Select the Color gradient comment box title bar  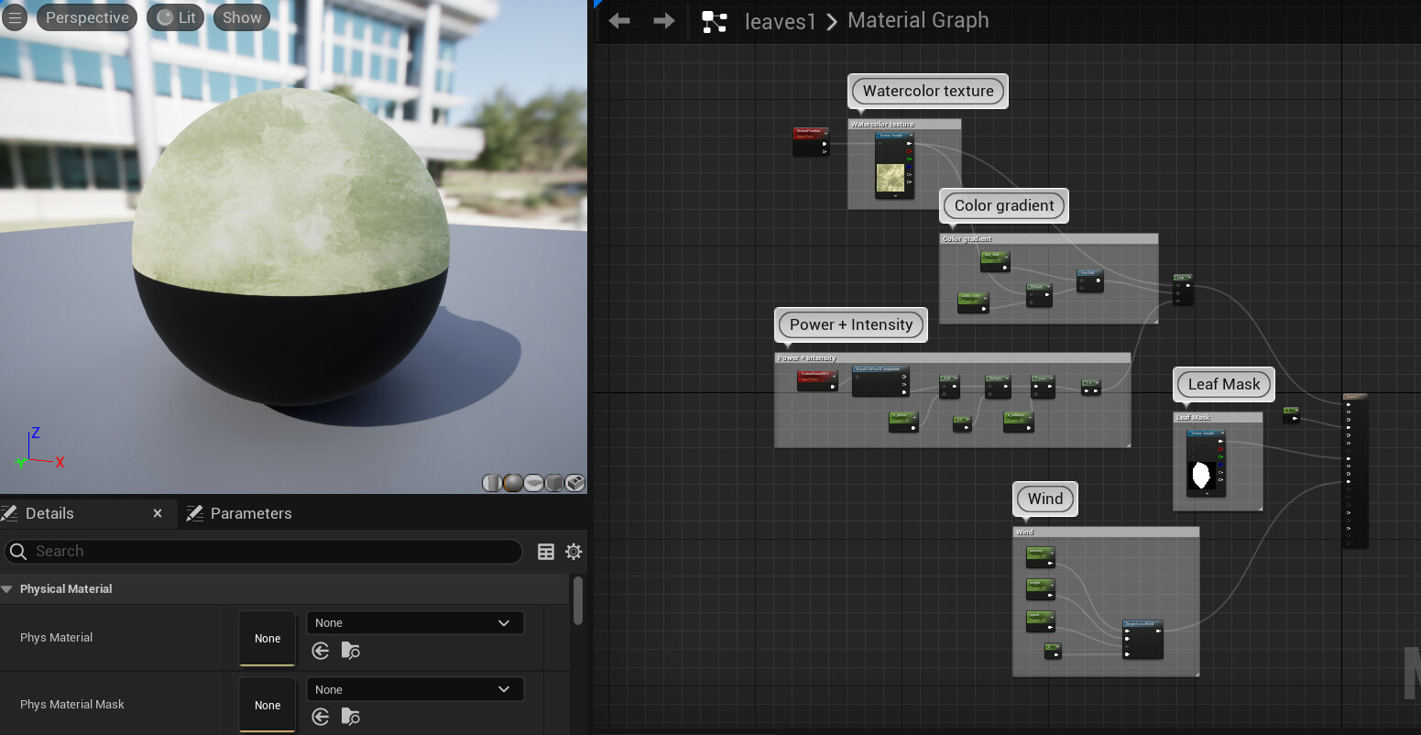pos(1049,238)
